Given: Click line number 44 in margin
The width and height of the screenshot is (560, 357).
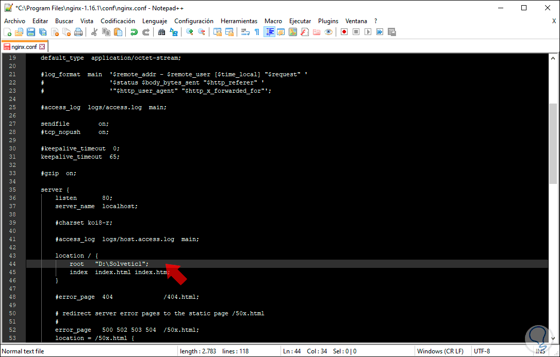Looking at the screenshot, I should click(x=12, y=264).
